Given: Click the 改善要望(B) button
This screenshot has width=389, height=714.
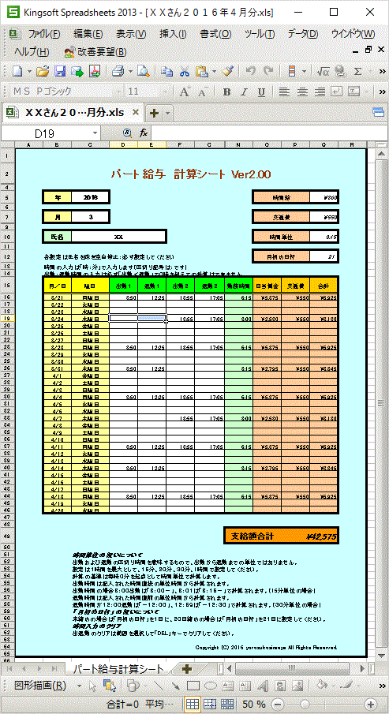Looking at the screenshot, I should pyautogui.click(x=95, y=51).
